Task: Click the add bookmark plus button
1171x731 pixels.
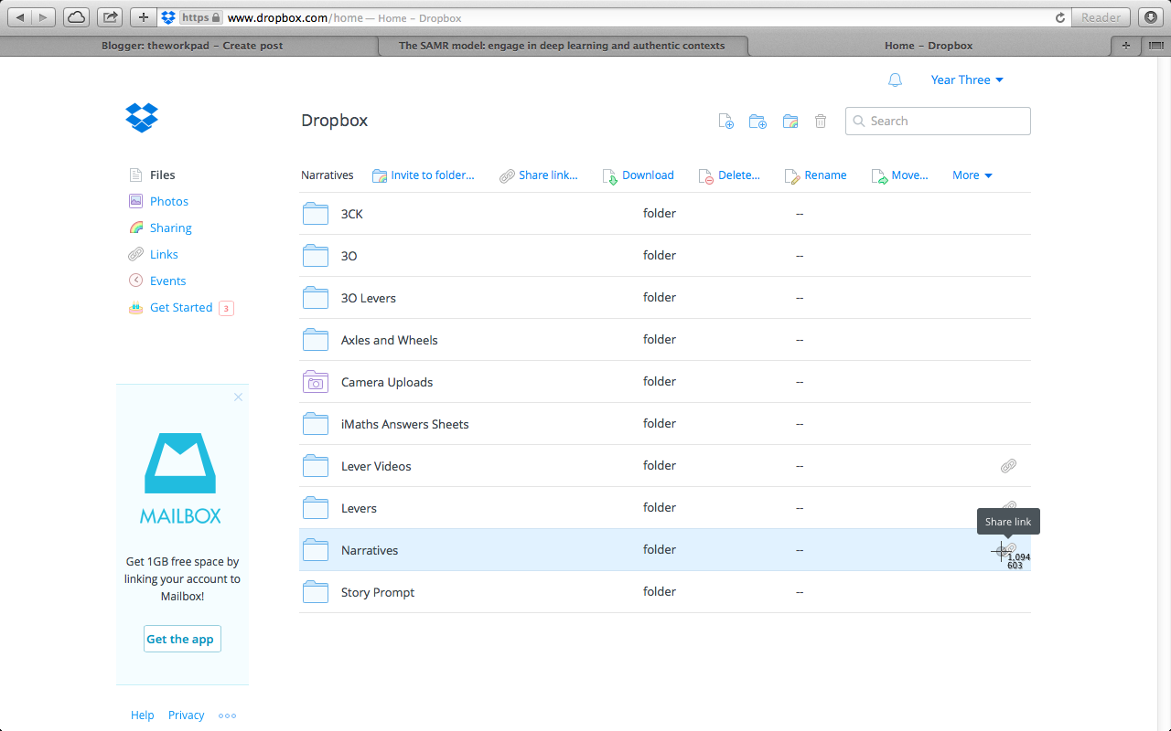Action: [143, 17]
